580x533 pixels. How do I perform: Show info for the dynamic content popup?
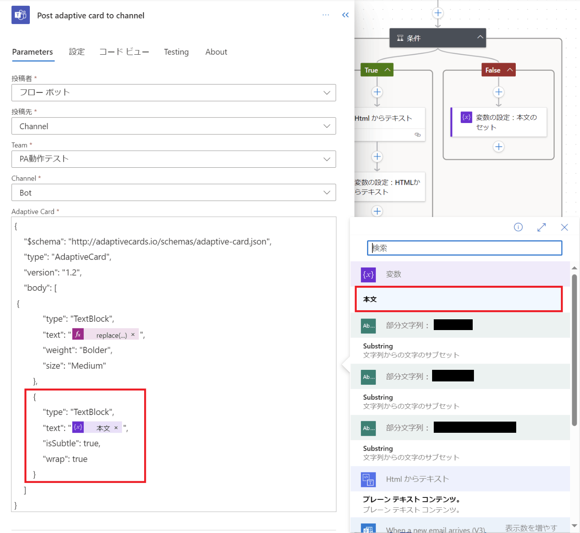pos(518,227)
